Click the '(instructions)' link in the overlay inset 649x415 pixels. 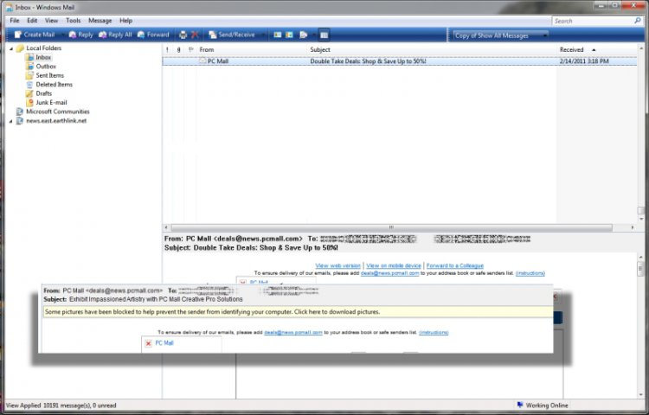(x=434, y=332)
